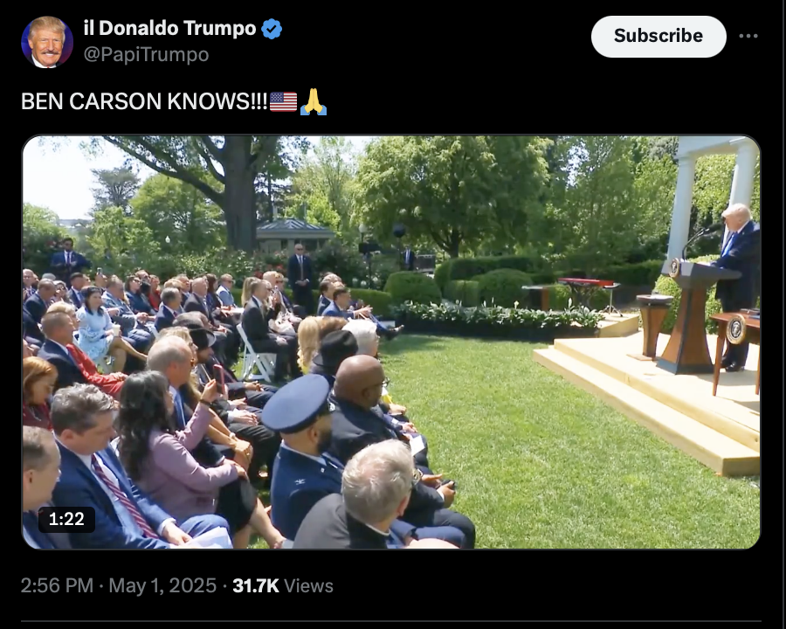The height and width of the screenshot is (629, 786).
Task: Click the presidential seal on the lectern
Action: (675, 267)
